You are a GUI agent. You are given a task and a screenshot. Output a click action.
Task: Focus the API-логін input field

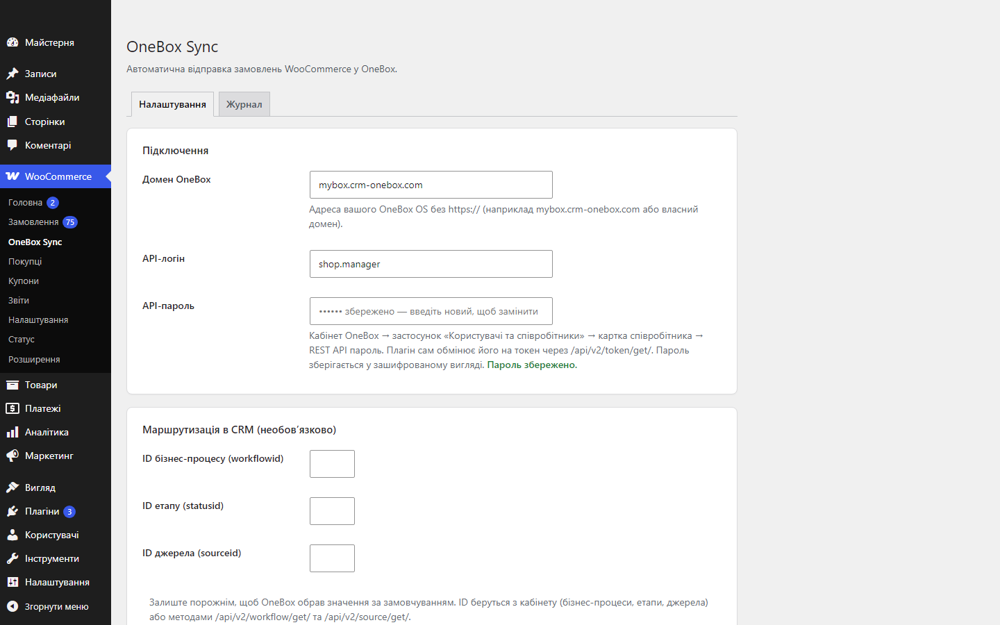(431, 264)
